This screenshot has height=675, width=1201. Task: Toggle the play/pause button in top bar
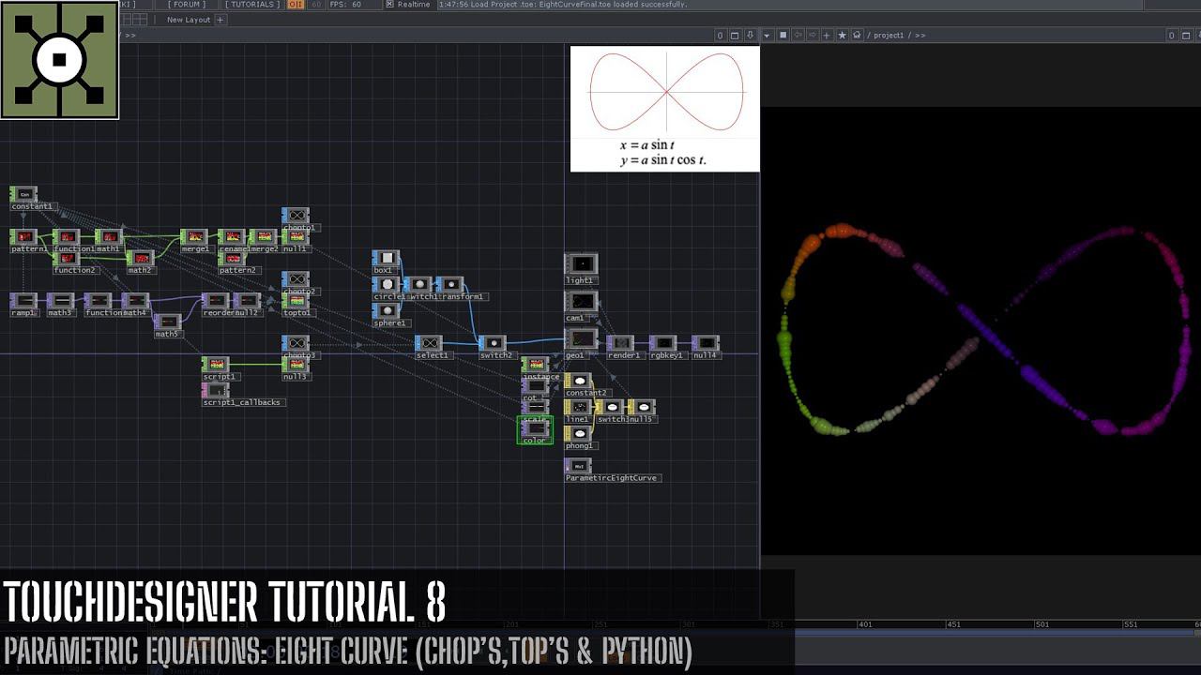(x=295, y=5)
